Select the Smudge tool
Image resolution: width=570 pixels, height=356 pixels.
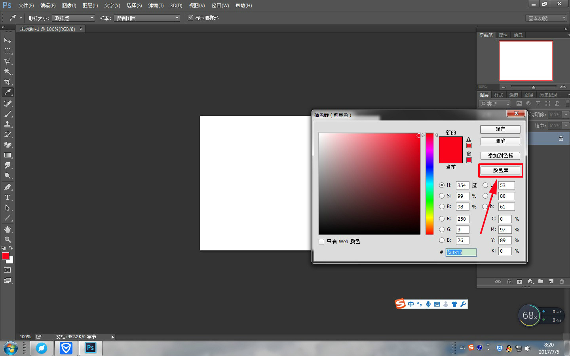8,165
